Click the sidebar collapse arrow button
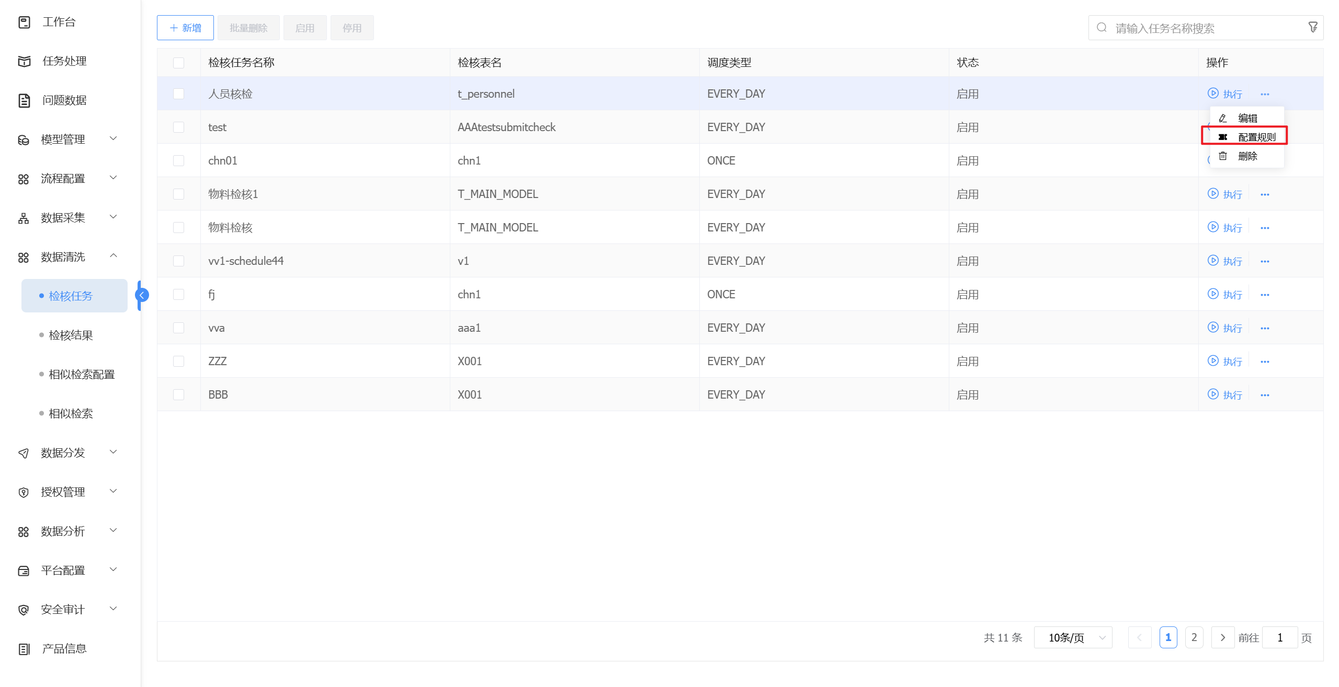This screenshot has width=1339, height=687. (x=142, y=295)
